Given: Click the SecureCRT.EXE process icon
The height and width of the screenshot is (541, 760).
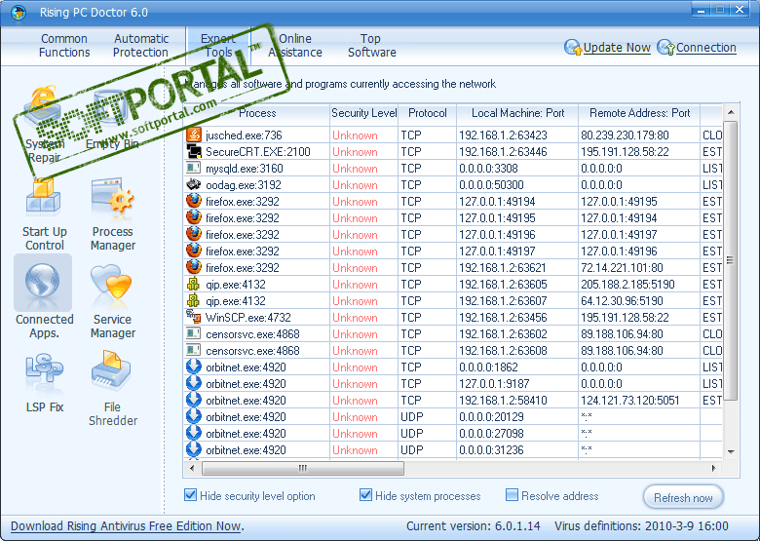Looking at the screenshot, I should pos(194,151).
